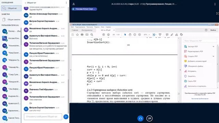Close the open PDF document tab
Screen dimensions: 219x123
tap(114, 30)
